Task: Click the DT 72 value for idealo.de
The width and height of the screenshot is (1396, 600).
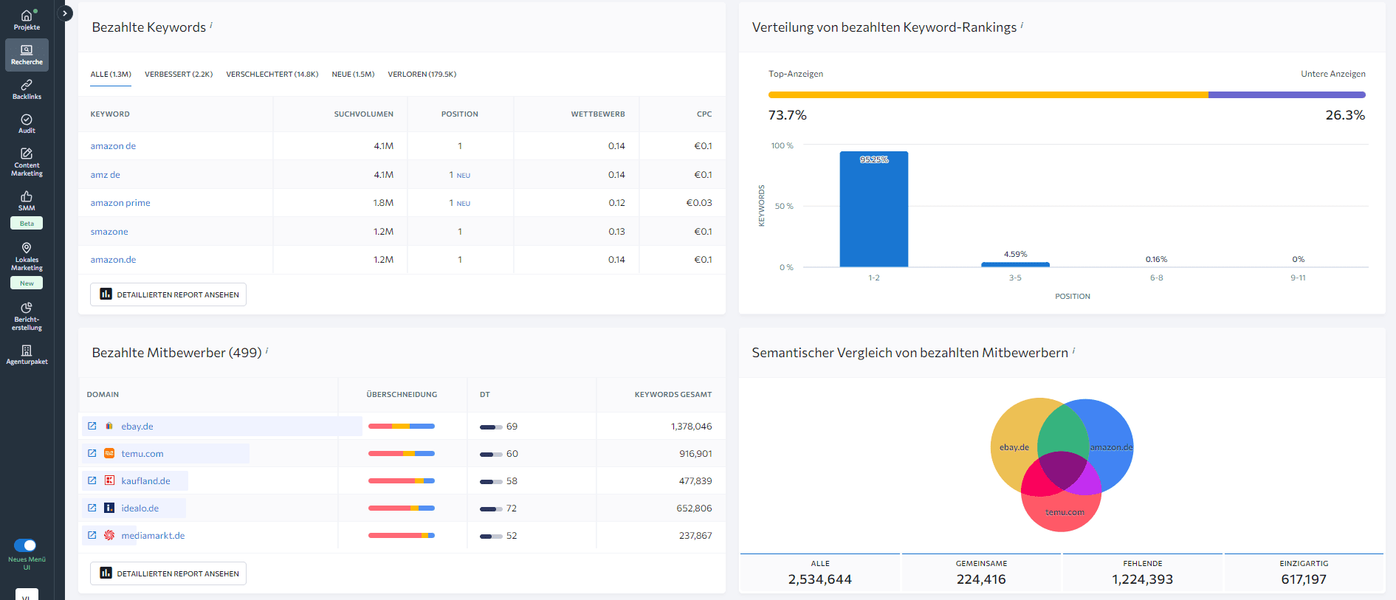Action: pyautogui.click(x=512, y=508)
